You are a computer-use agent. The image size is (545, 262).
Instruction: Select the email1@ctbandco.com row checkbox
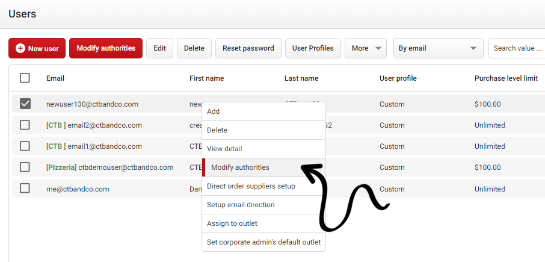25,146
